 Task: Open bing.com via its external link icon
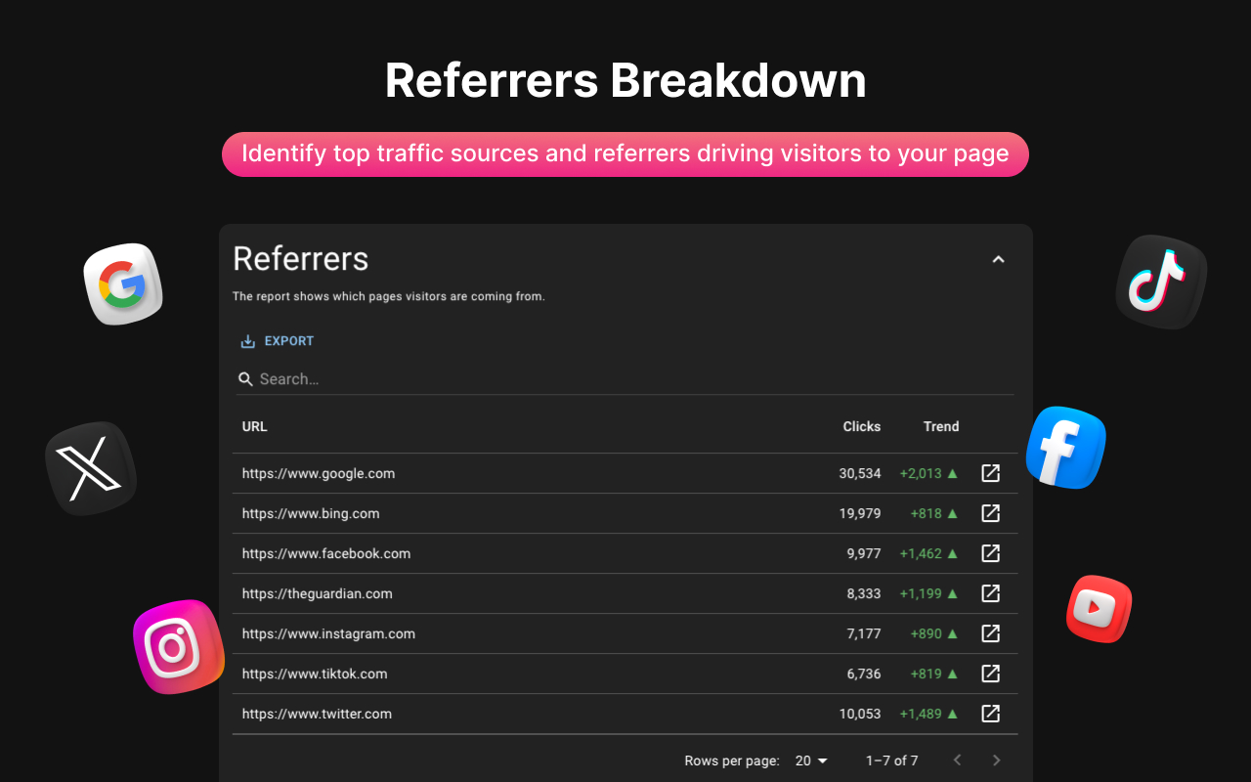tap(990, 513)
